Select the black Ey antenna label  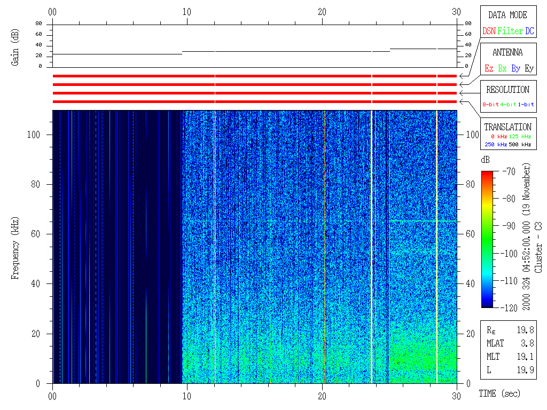(x=529, y=69)
